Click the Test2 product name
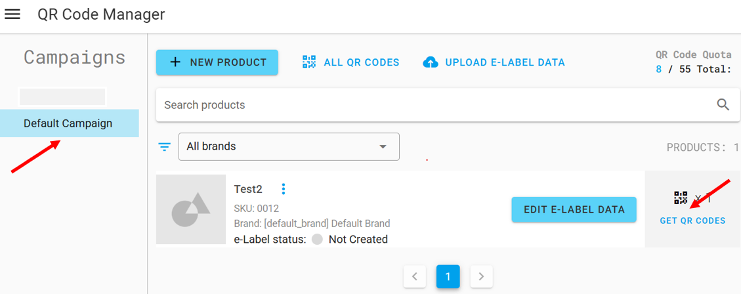 tap(248, 189)
